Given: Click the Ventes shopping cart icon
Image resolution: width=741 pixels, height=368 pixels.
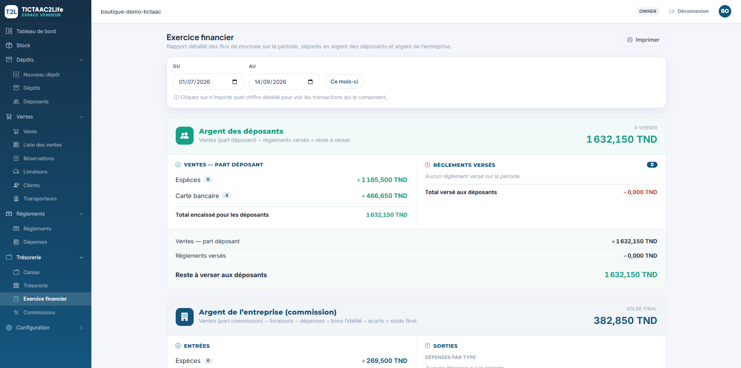Looking at the screenshot, I should tap(9, 117).
